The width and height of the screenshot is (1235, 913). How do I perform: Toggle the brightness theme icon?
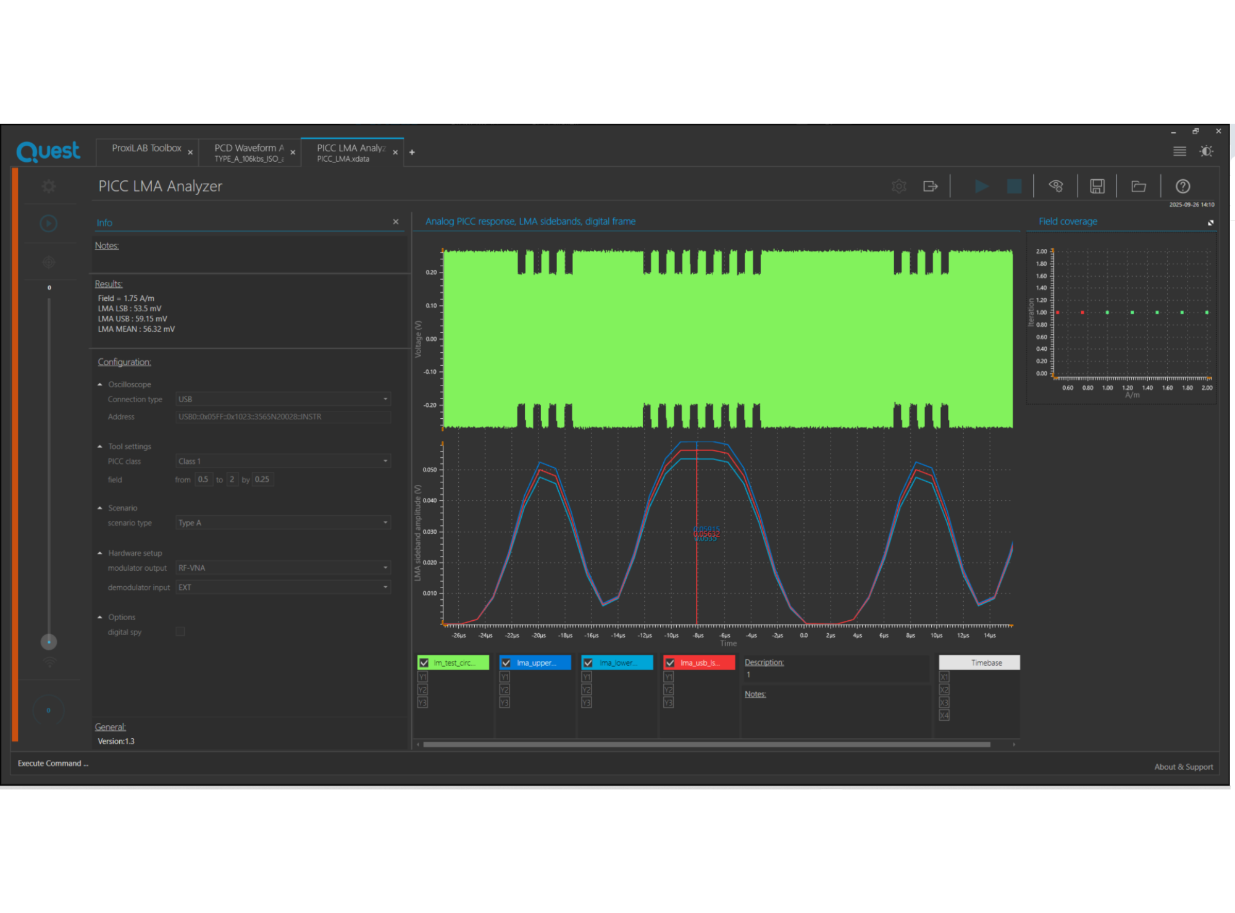click(1206, 151)
